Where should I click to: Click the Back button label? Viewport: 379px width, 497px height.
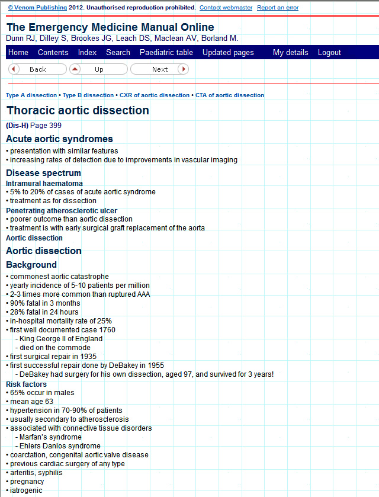pyautogui.click(x=38, y=69)
